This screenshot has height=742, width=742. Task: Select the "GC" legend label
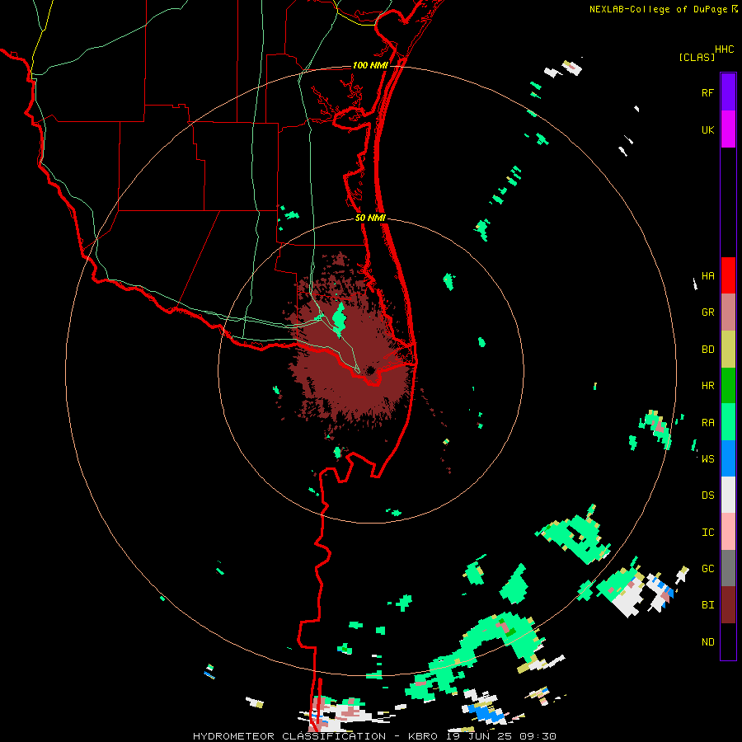pos(707,569)
